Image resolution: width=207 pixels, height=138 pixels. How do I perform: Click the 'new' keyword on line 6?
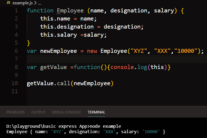(x=92, y=51)
